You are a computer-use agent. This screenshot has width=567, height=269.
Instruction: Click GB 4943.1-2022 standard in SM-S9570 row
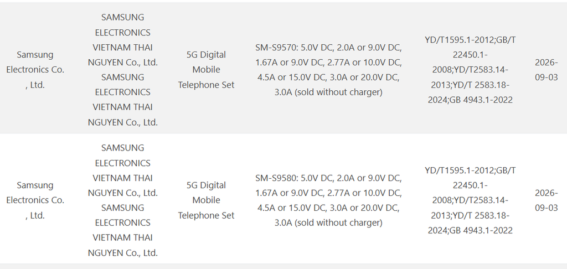[x=481, y=100]
